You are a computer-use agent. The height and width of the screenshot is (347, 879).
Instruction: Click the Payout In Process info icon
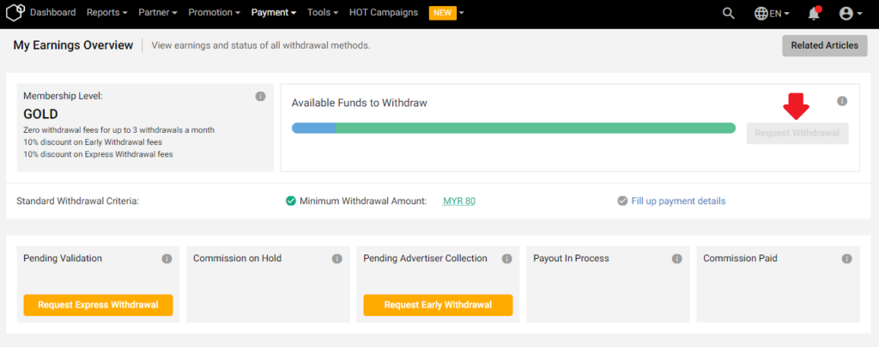(676, 259)
